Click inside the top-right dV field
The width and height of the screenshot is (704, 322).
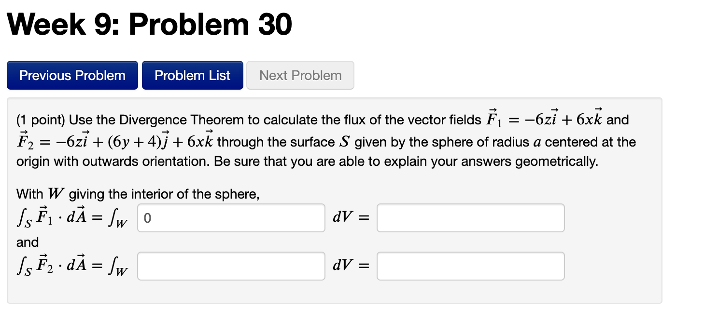pyautogui.click(x=470, y=218)
